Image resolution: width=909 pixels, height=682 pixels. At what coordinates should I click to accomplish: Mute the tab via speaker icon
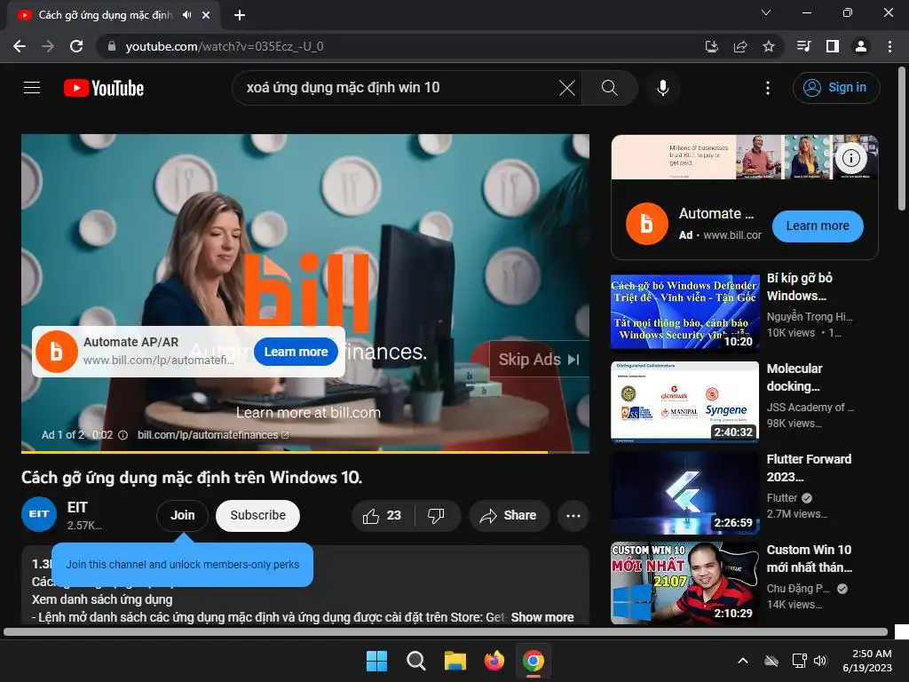[x=186, y=15]
